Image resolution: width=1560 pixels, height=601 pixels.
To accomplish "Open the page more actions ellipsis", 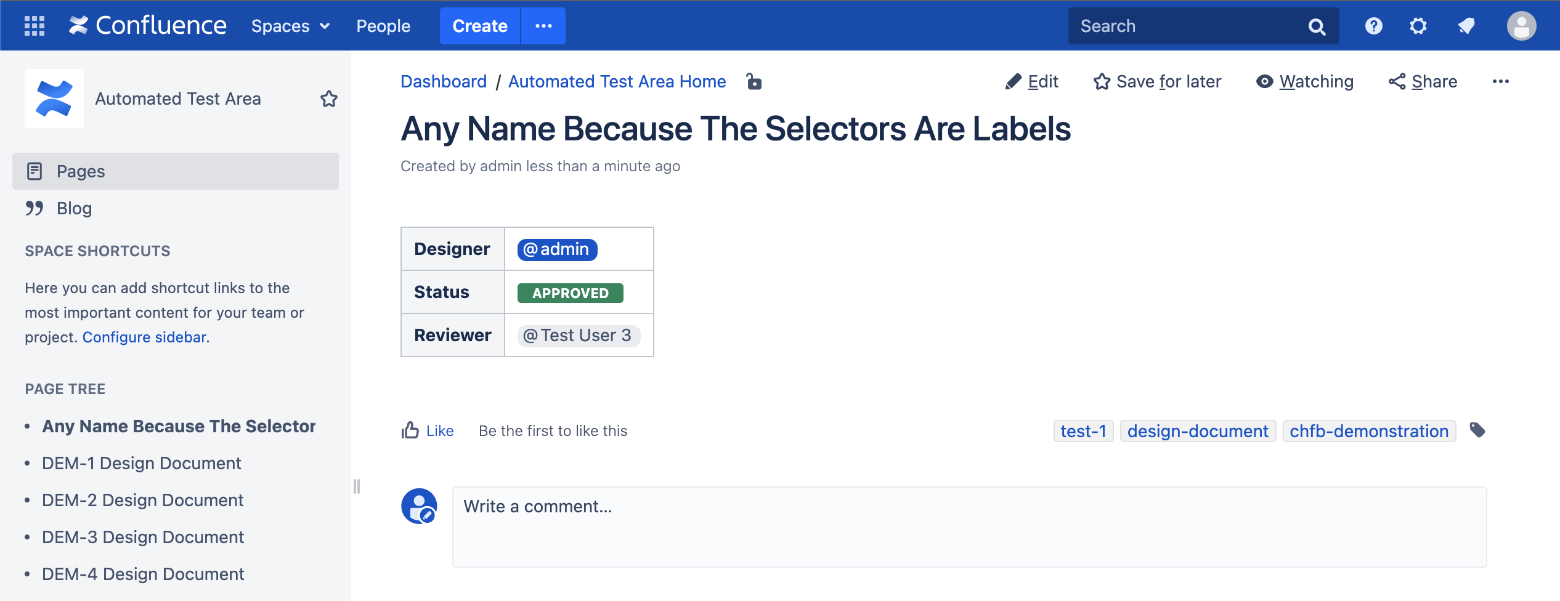I will tap(1500, 81).
